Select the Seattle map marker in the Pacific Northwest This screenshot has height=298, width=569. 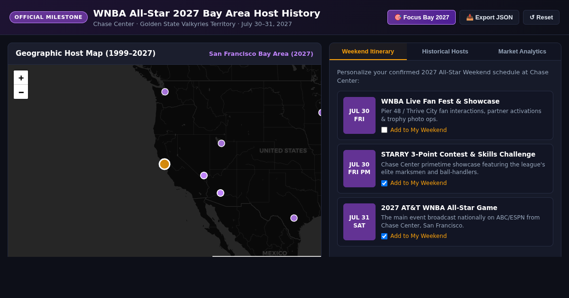165,92
